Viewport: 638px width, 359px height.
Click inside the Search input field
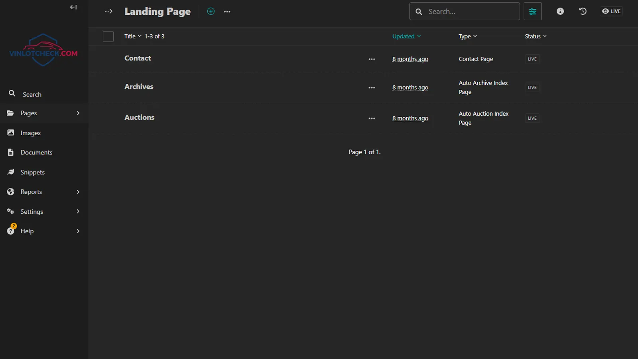coord(464,11)
